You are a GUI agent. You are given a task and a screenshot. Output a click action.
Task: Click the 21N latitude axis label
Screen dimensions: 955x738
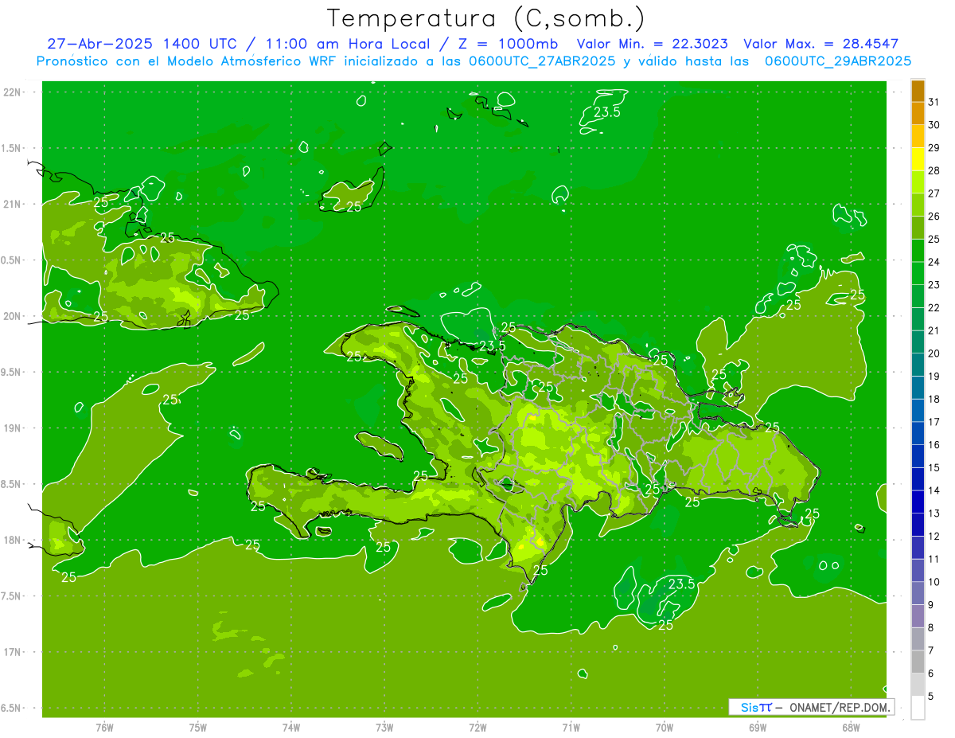point(12,204)
